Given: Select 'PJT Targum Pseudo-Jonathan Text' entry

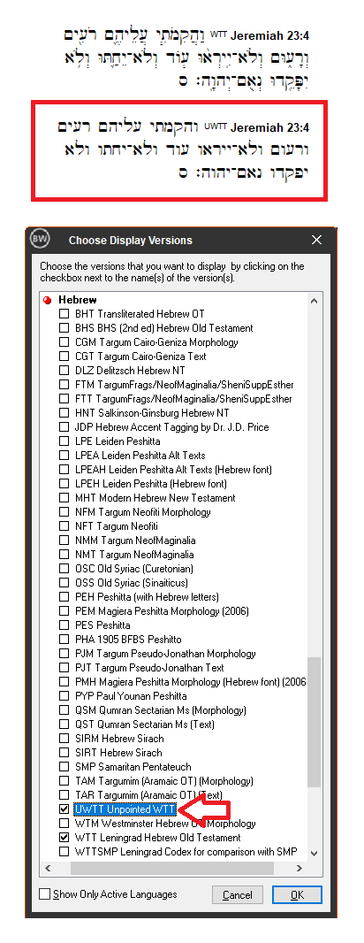Looking at the screenshot, I should point(149,668).
